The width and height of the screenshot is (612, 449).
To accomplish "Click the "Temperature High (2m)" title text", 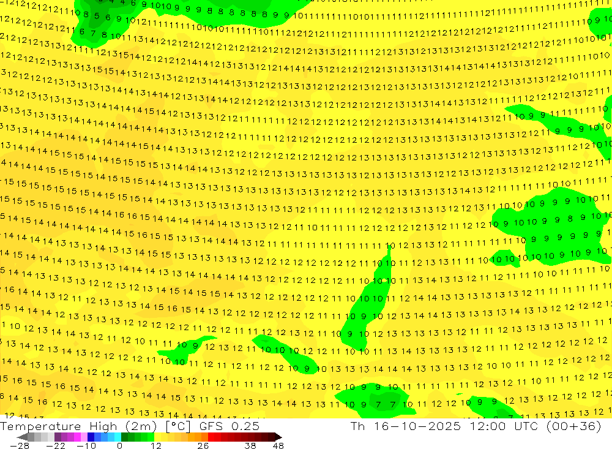I will 78,426.
